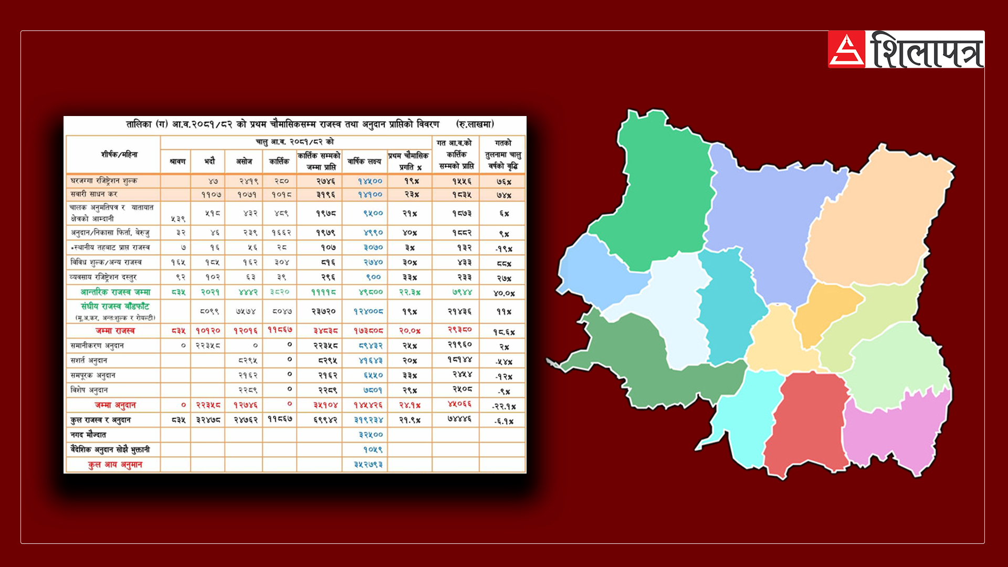The image size is (1008, 567).
Task: Click the 'समानीकरण अनुदान' row label
Action: coord(97,345)
